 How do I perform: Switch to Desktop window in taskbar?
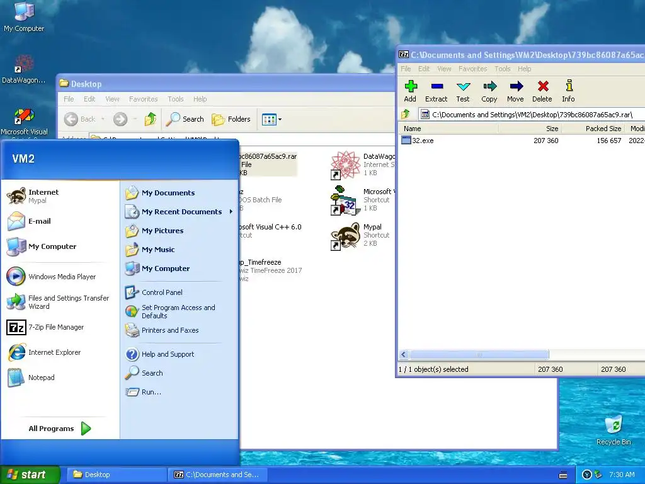tap(116, 475)
